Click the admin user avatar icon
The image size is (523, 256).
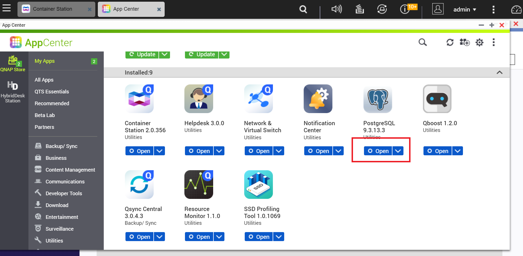(x=438, y=9)
